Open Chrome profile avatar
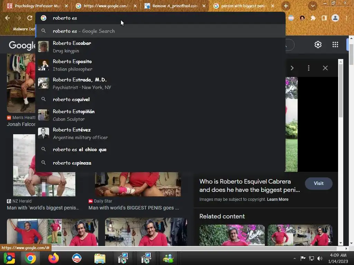The image size is (354, 265). [x=335, y=18]
